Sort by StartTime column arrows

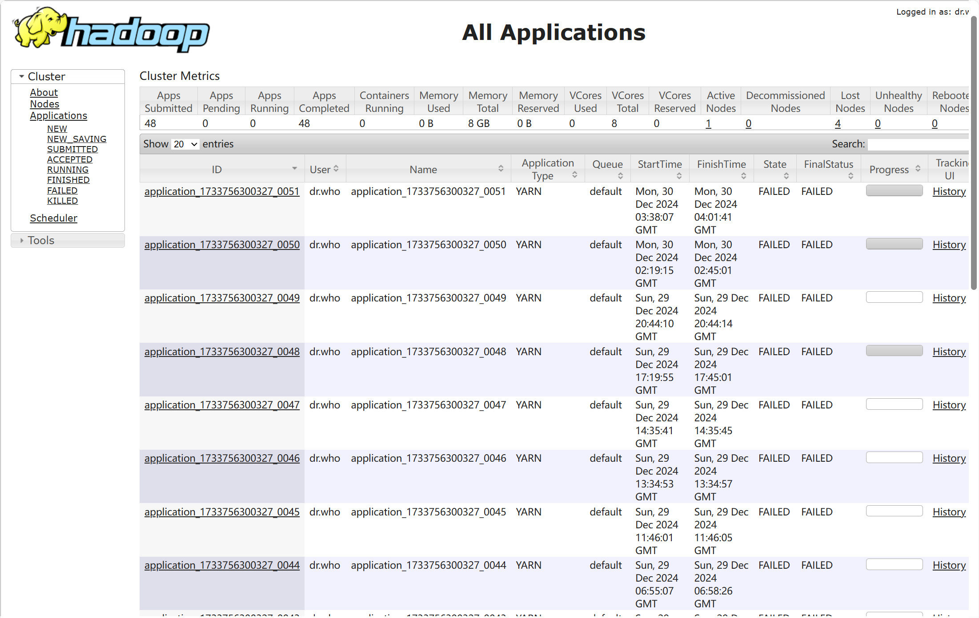pyautogui.click(x=679, y=176)
